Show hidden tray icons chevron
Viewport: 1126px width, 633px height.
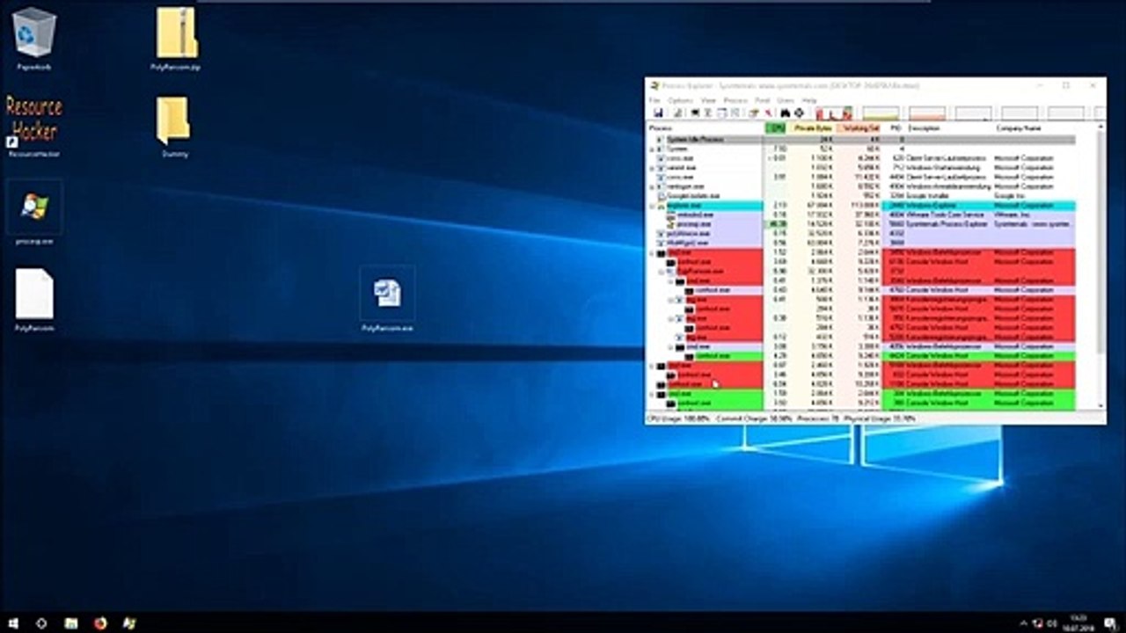(x=1024, y=622)
